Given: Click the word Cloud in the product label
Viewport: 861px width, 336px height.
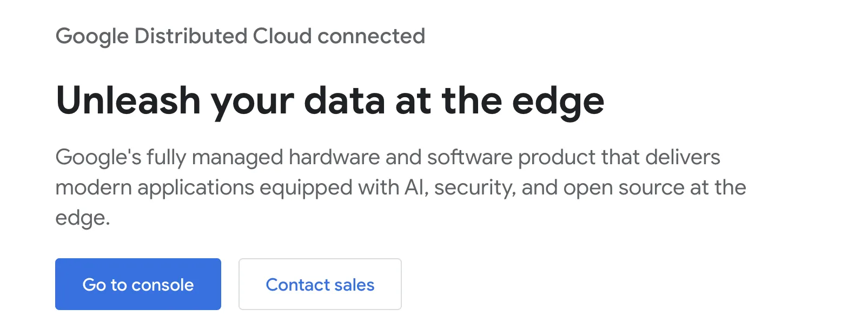Looking at the screenshot, I should point(282,36).
